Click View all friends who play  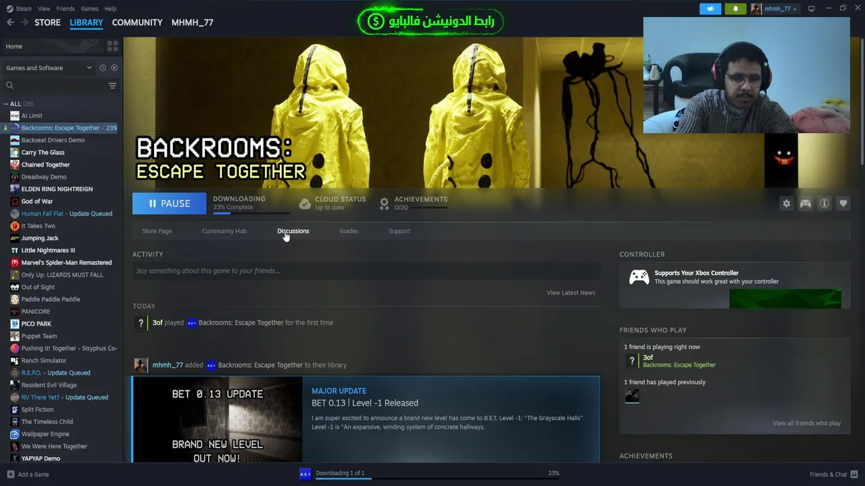click(x=807, y=423)
